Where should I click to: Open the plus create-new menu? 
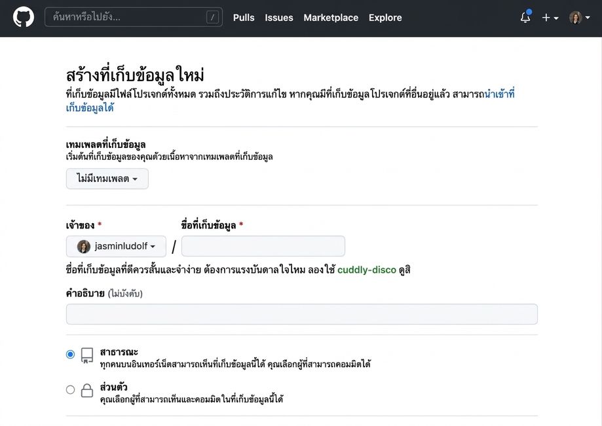tap(550, 18)
